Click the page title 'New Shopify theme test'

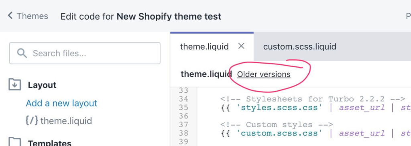click(x=169, y=16)
